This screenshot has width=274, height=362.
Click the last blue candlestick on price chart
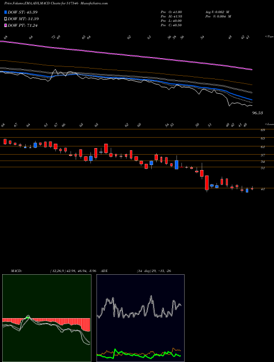[247, 190]
